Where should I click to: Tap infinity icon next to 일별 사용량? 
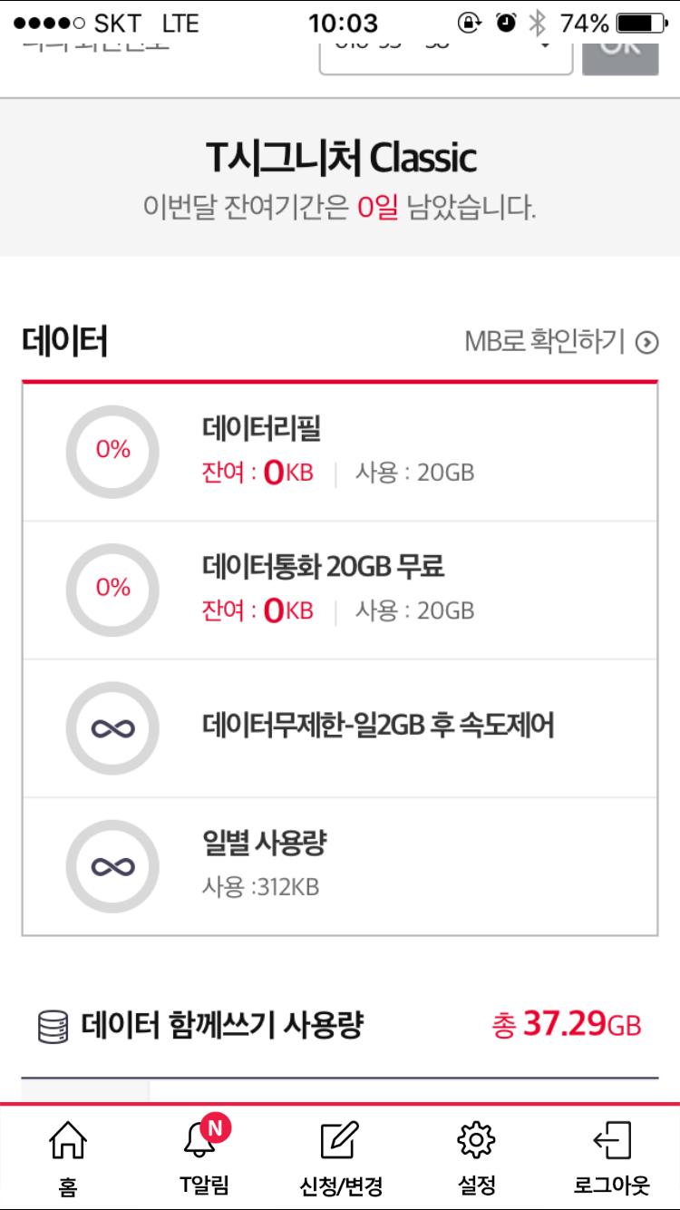click(112, 866)
